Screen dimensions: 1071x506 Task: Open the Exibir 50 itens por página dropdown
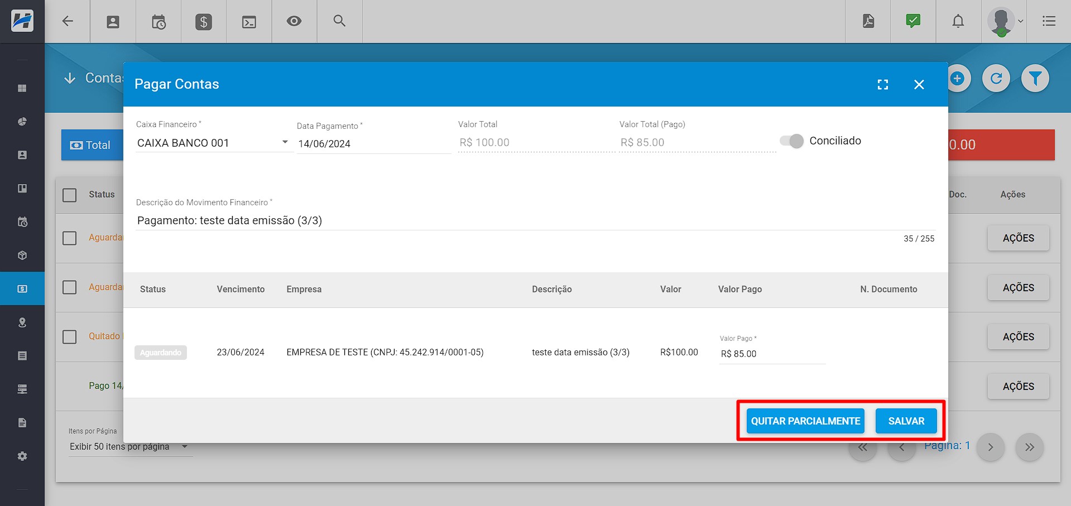(131, 447)
